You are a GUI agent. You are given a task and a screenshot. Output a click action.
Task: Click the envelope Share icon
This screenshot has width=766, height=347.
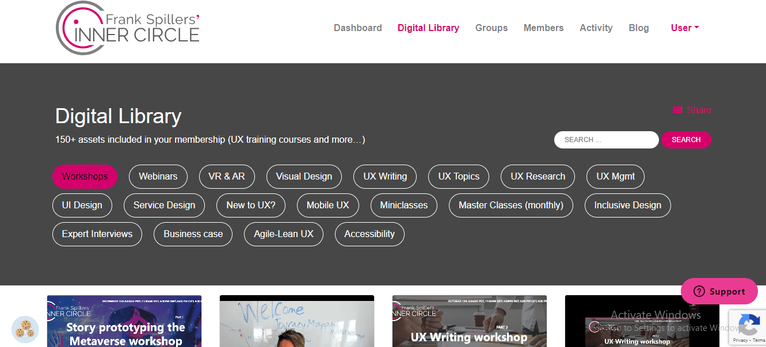(x=677, y=110)
